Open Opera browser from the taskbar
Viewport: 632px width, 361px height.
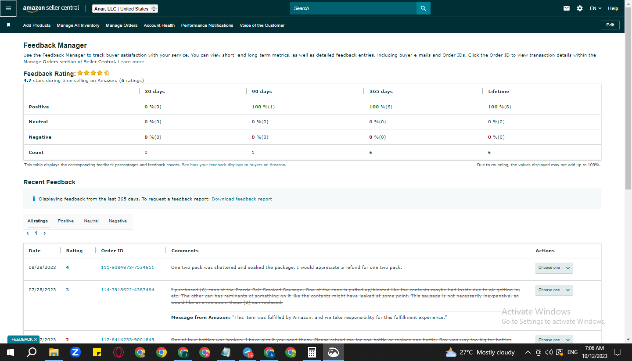[118, 352]
